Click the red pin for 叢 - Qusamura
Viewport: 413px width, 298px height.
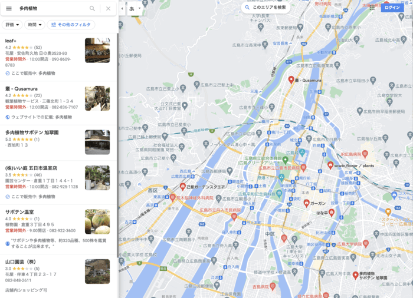click(291, 80)
